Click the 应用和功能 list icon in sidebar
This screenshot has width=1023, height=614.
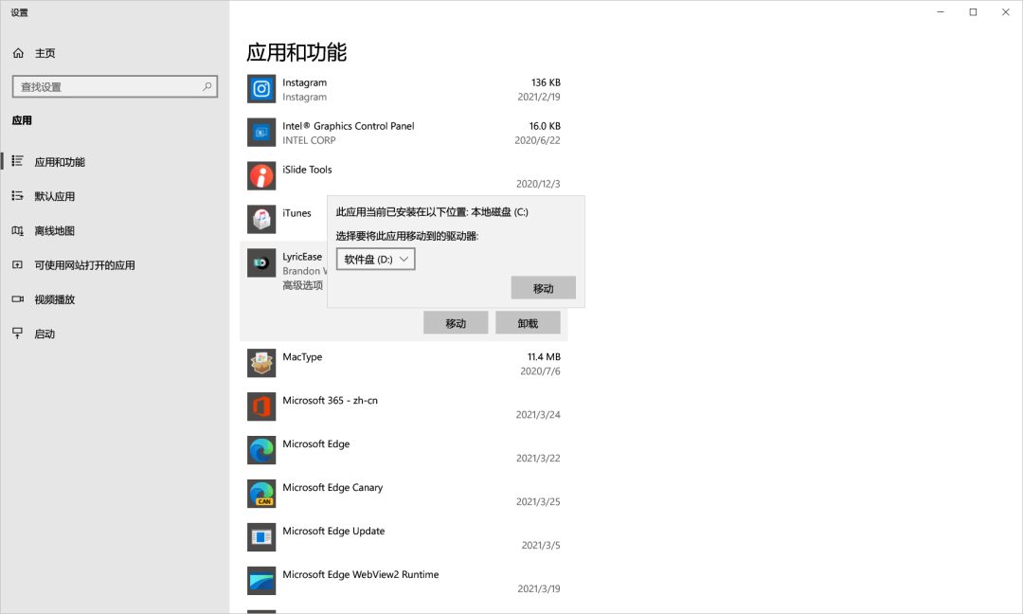tap(18, 161)
